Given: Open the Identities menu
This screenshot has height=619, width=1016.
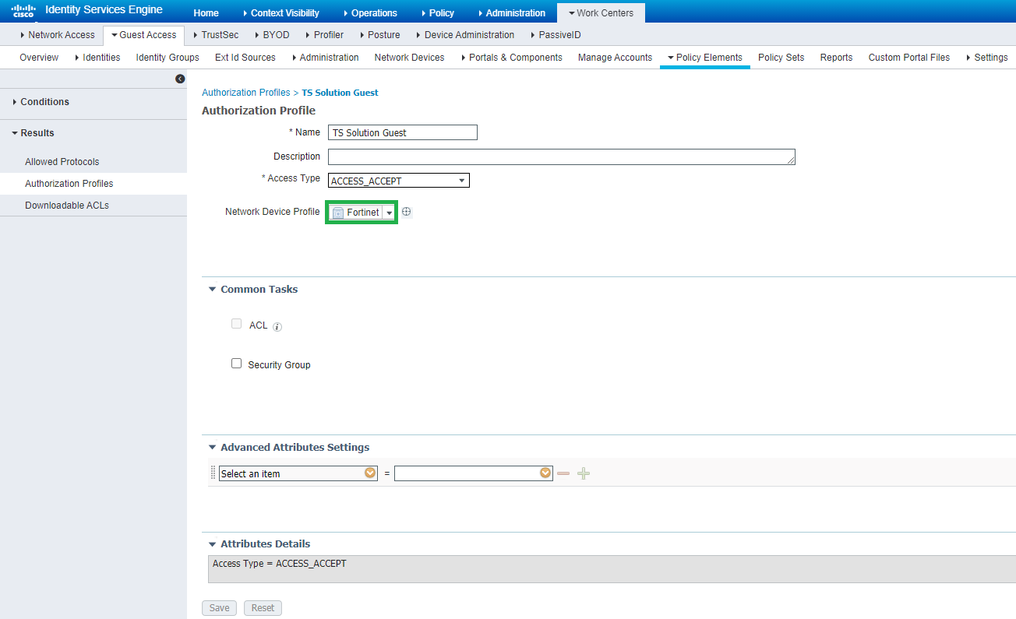Looking at the screenshot, I should (x=97, y=58).
